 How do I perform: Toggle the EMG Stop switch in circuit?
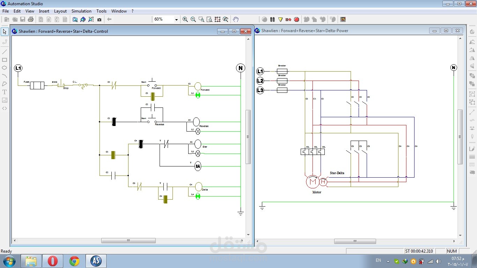(x=61, y=84)
